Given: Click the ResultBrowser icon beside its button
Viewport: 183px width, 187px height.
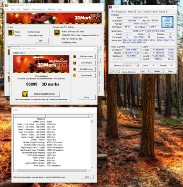Looking at the screenshot, I should tap(75, 69).
